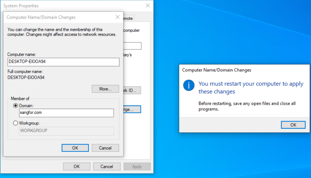Click the partially hidden Network ID button

tap(132, 90)
